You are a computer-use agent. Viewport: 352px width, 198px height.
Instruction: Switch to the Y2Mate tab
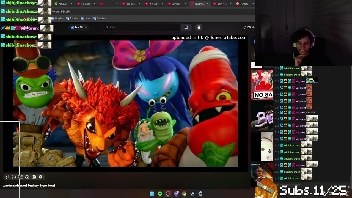pyautogui.click(x=245, y=4)
